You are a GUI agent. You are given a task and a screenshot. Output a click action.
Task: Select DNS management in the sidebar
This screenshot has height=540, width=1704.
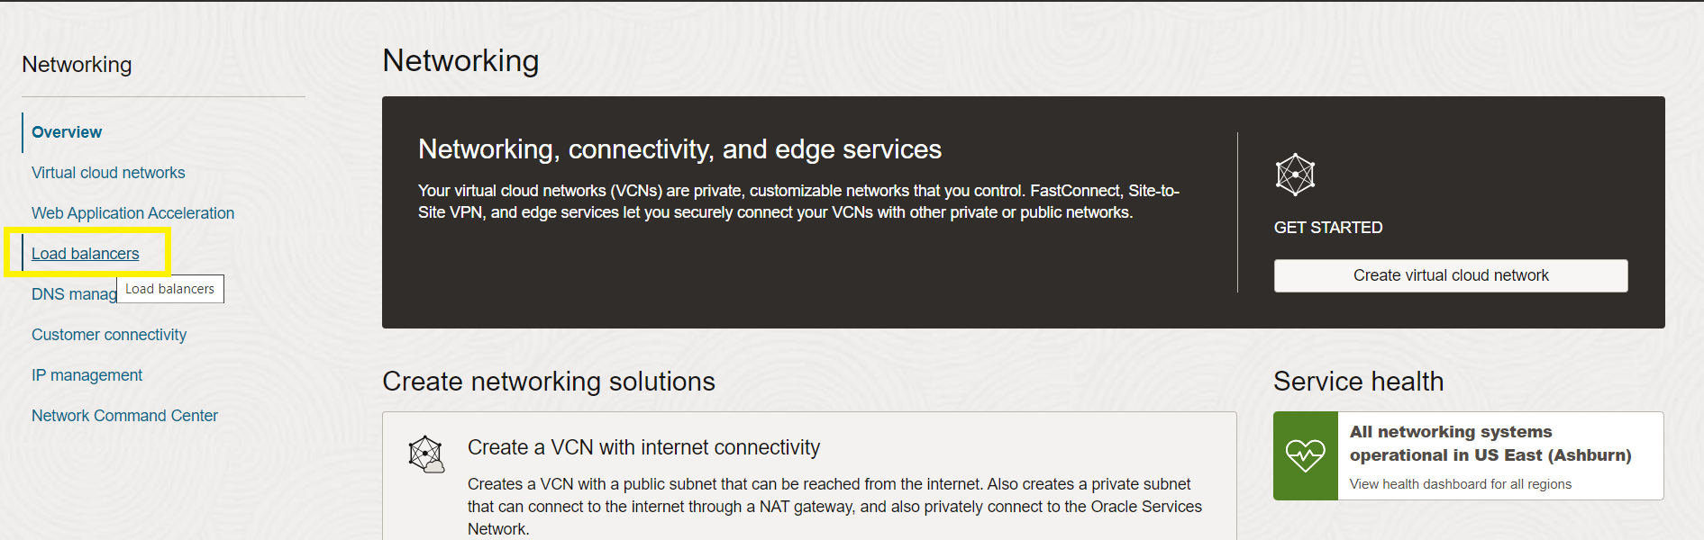tap(74, 294)
